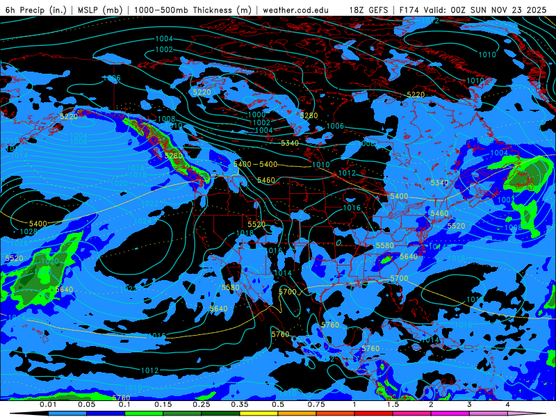Select the light blue 0.01–0.05 legend swatch
This screenshot has height=417, width=556.
[67, 414]
